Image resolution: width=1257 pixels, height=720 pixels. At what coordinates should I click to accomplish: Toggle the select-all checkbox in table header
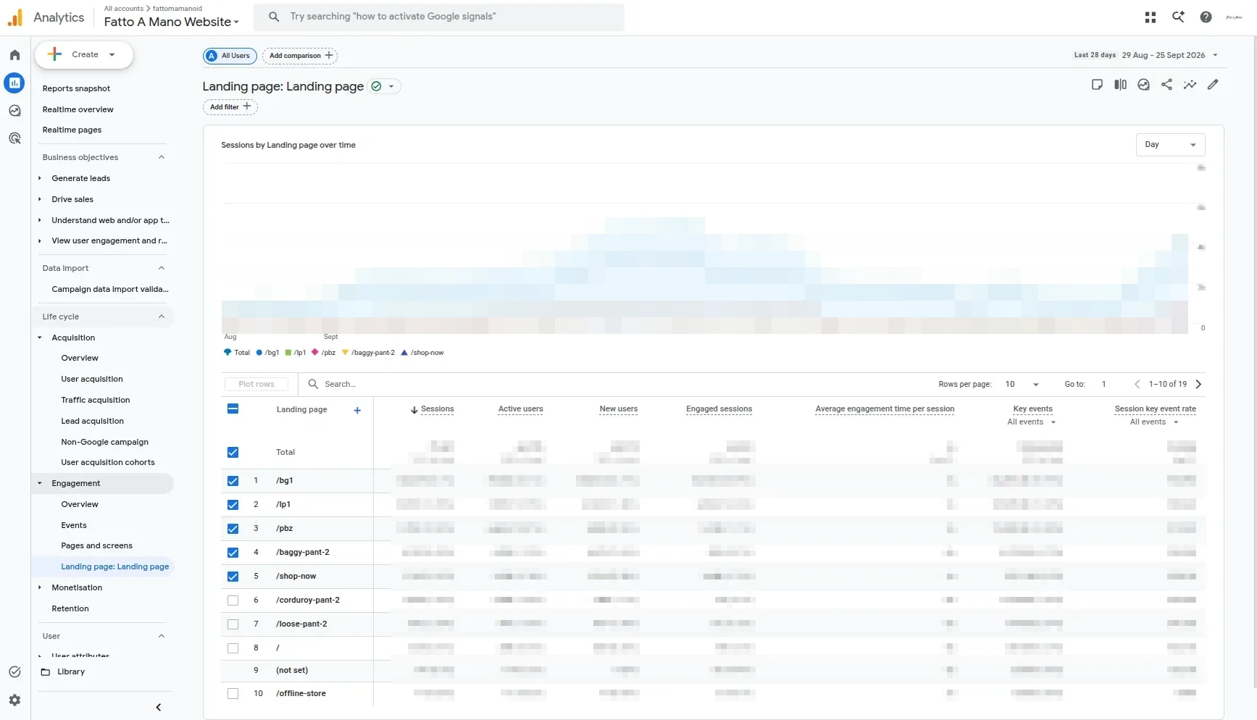(233, 409)
